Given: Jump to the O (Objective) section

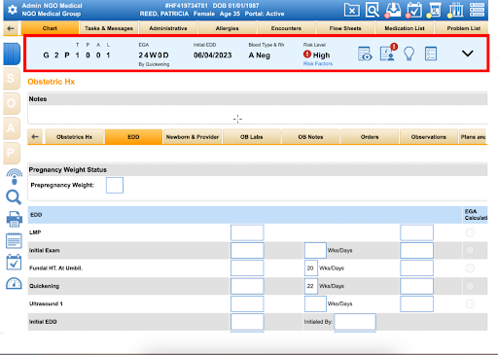Looking at the screenshot, I should point(12,103).
